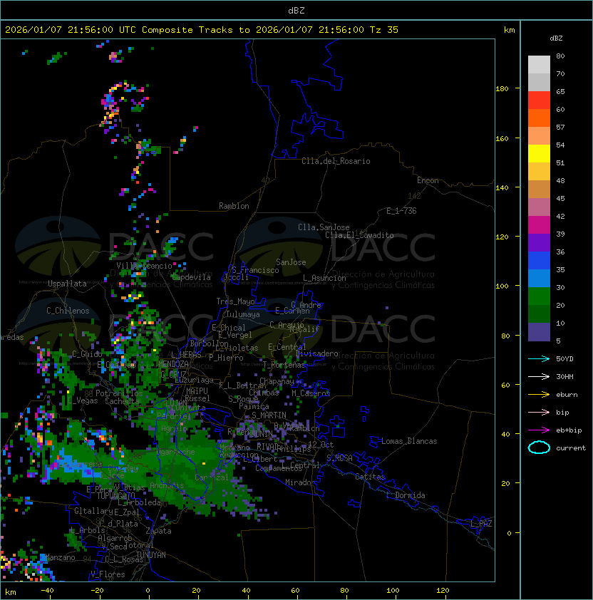
Task: Click the dBZ title at top
Action: [x=296, y=11]
